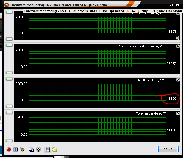This screenshot has width=183, height=158.
Task: Close the Core temperature graph
Action: 178,113
